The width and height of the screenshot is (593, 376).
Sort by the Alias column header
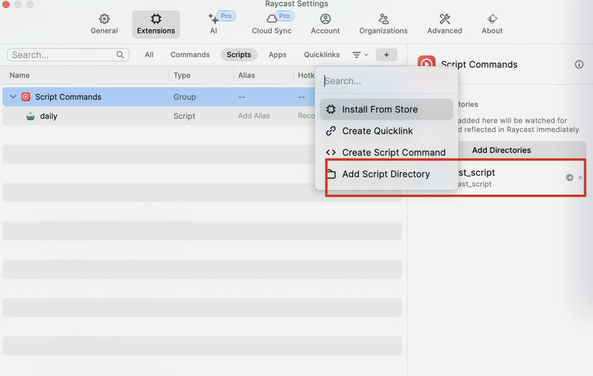tap(247, 75)
